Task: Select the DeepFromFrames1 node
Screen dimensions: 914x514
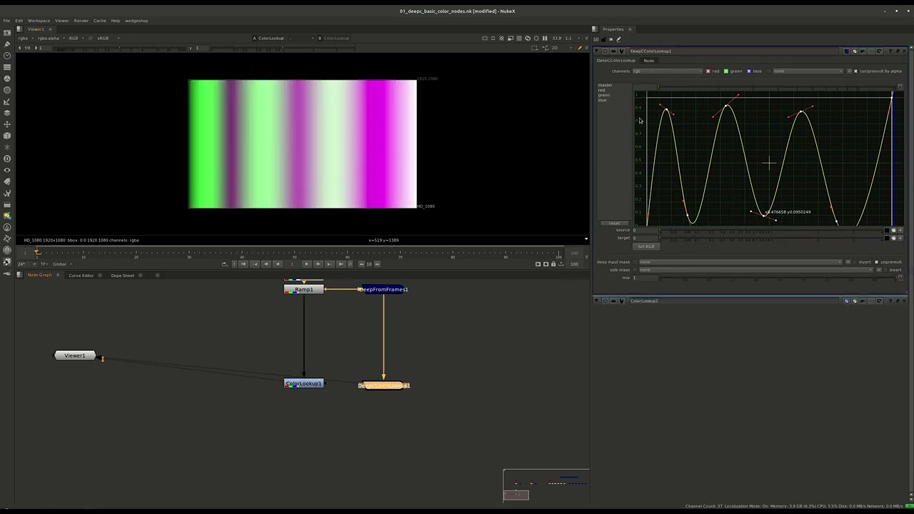Action: [x=384, y=289]
